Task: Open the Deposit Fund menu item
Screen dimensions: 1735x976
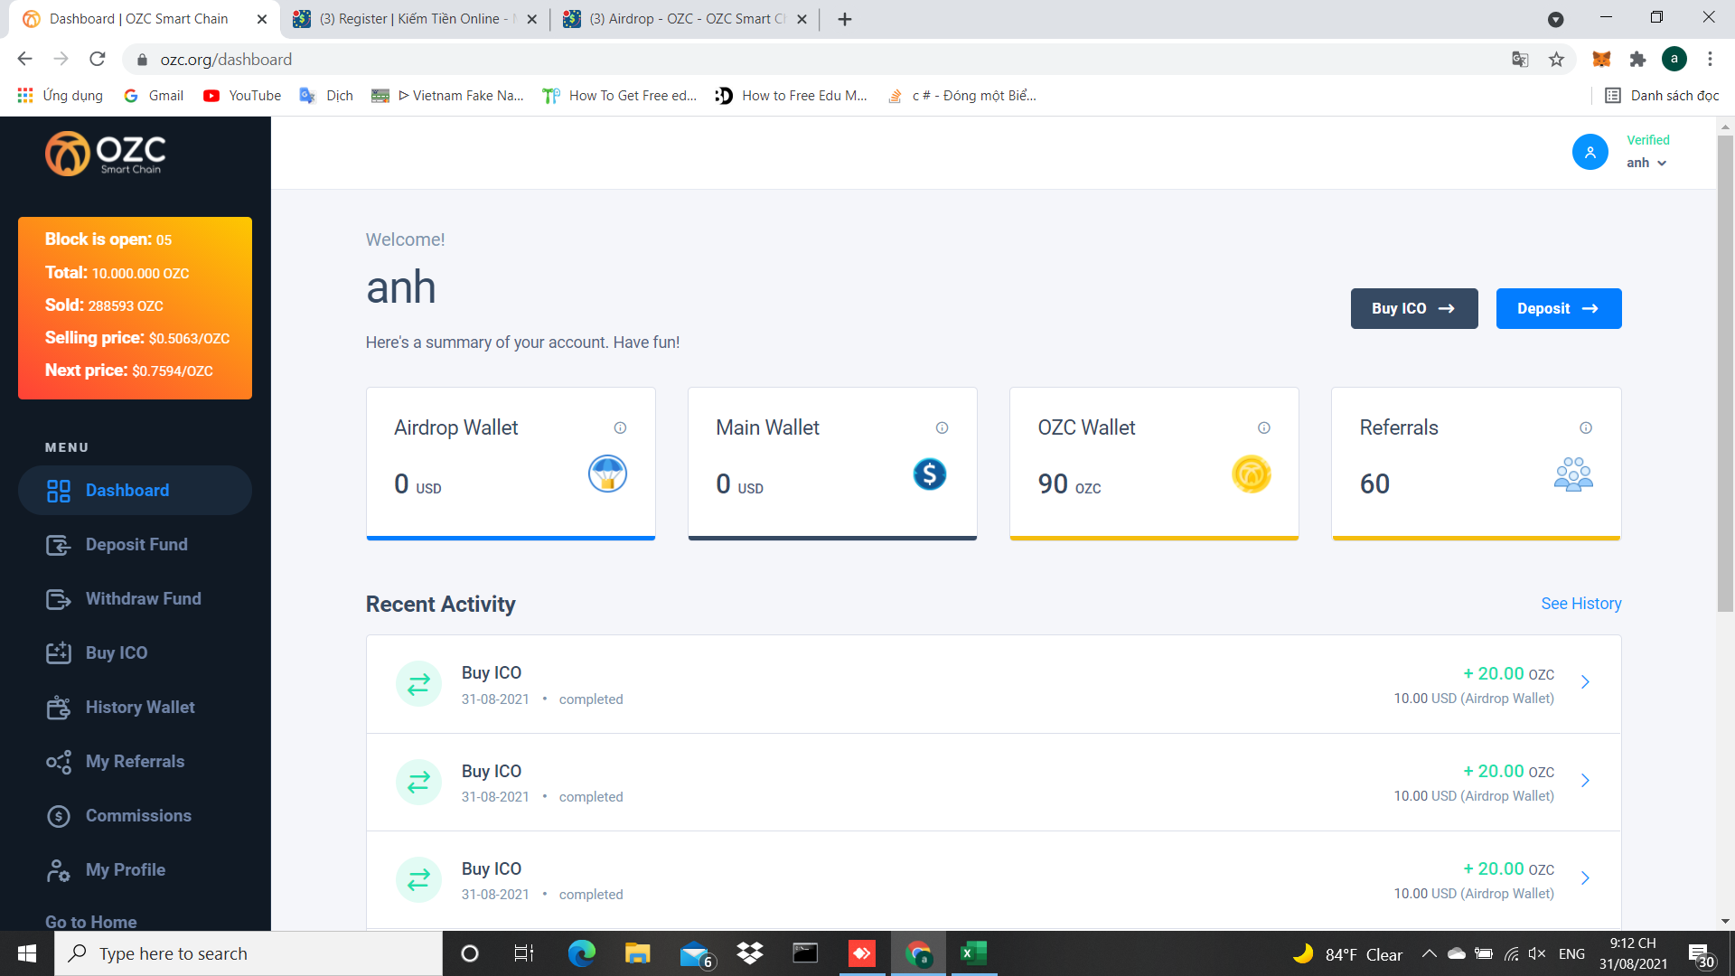Action: (x=135, y=544)
